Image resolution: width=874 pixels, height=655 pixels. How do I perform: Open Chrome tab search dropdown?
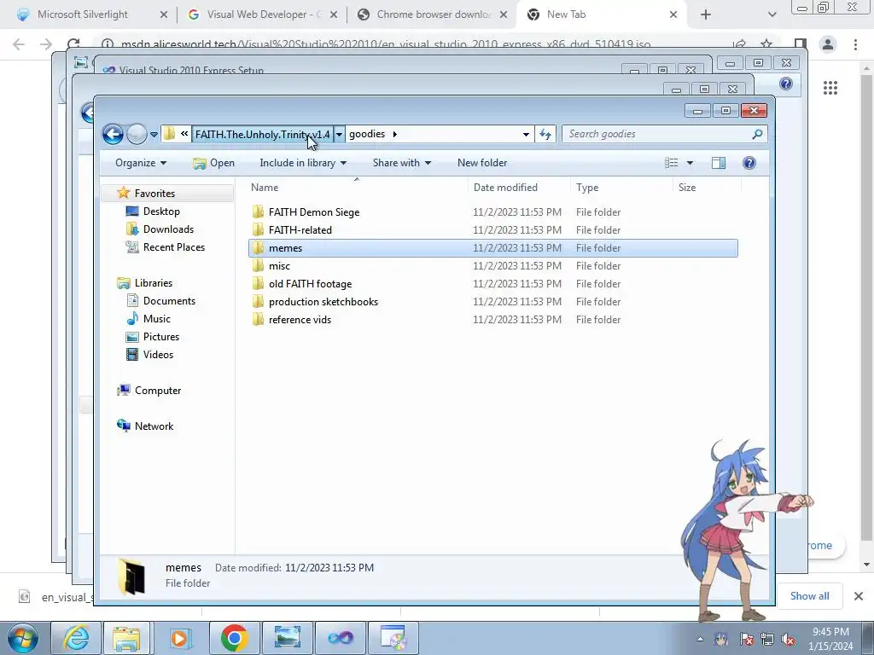[772, 14]
